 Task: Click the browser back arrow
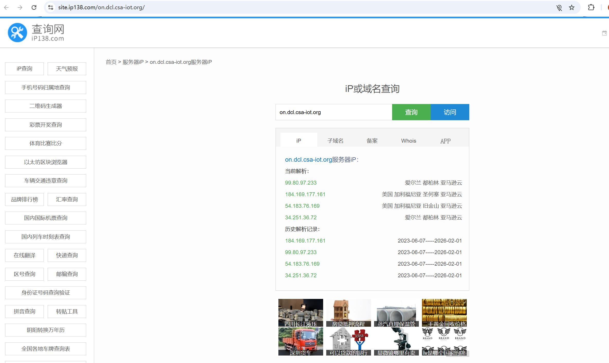(x=6, y=7)
